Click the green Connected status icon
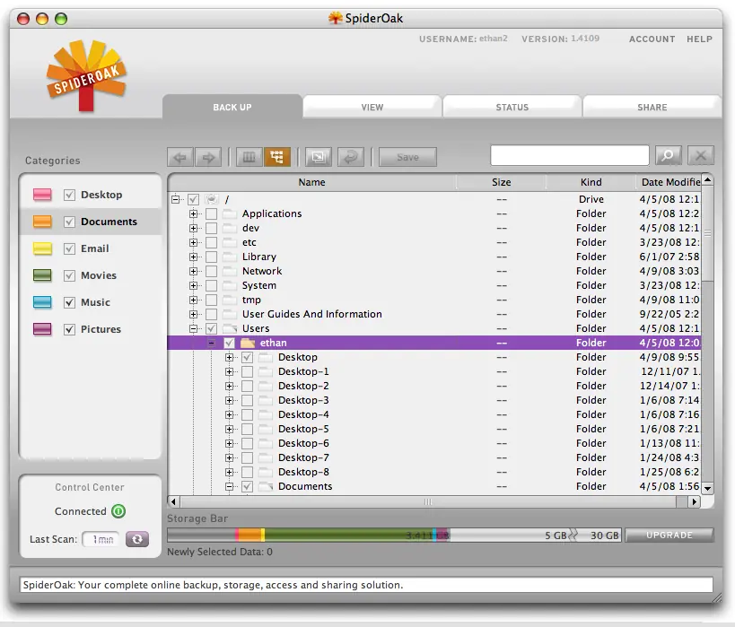735x627 pixels. click(x=118, y=510)
